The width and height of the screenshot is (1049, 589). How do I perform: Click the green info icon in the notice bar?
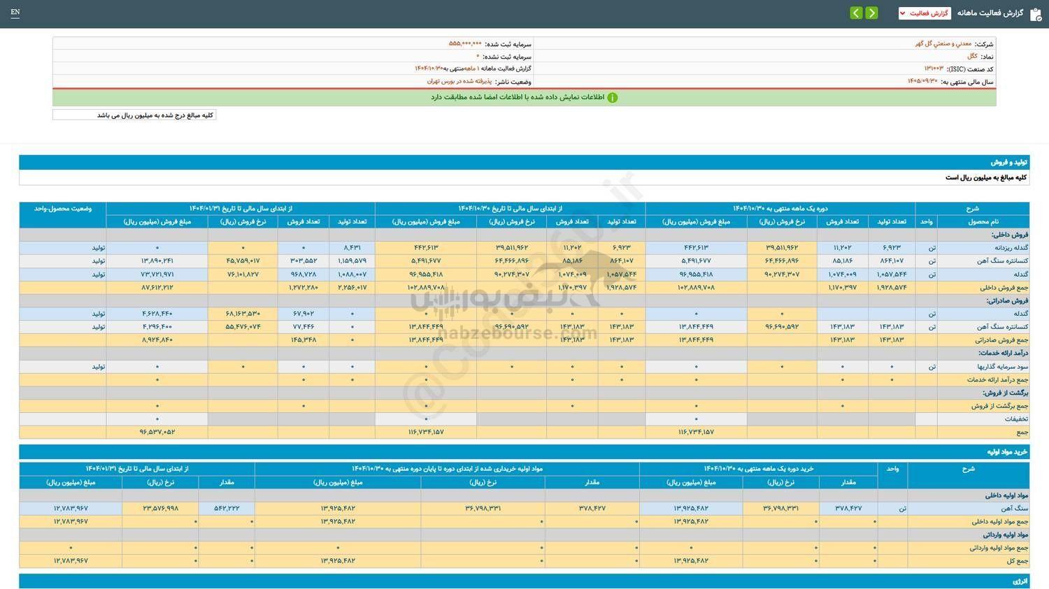tap(612, 98)
